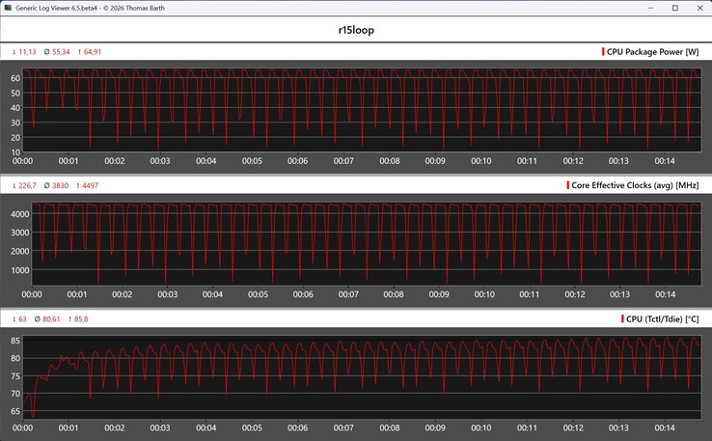712x441 pixels.
Task: Click the 00:01 time label under temperature chart
Action: click(68, 427)
